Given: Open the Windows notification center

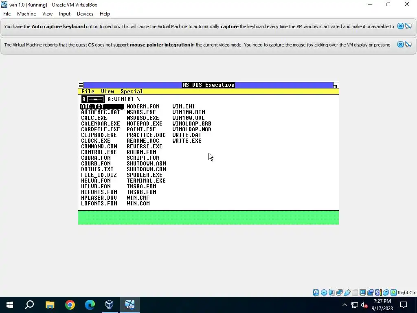Looking at the screenshot, I should tap(404, 305).
